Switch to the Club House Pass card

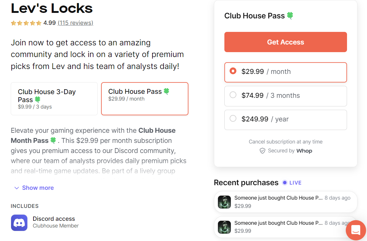[144, 98]
